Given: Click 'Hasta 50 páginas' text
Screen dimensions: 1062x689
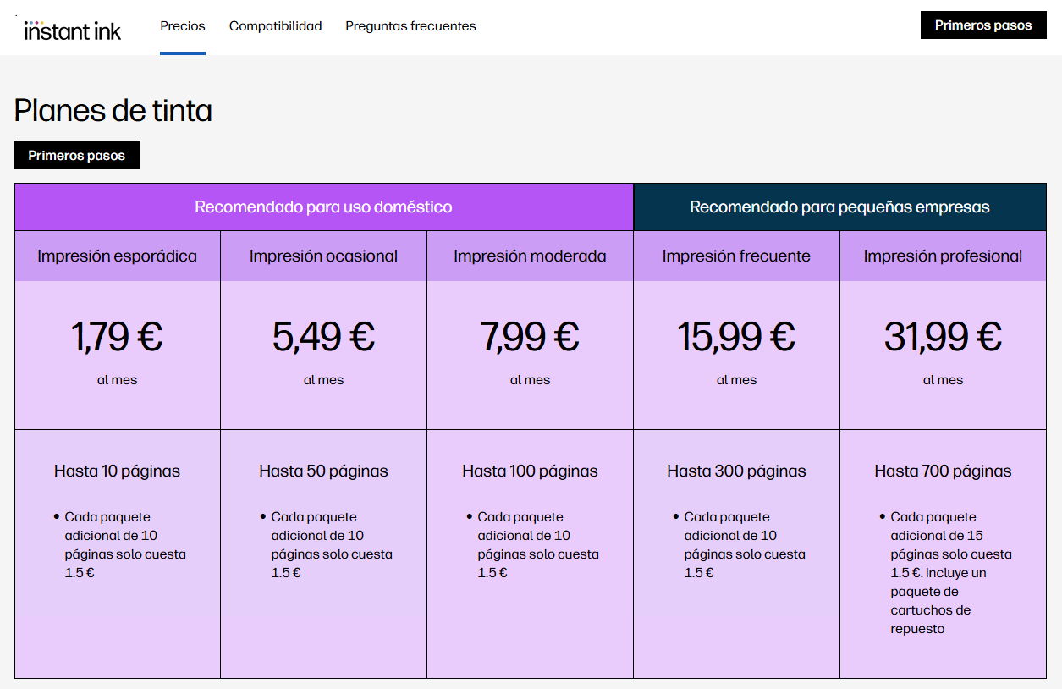Looking at the screenshot, I should [x=324, y=471].
